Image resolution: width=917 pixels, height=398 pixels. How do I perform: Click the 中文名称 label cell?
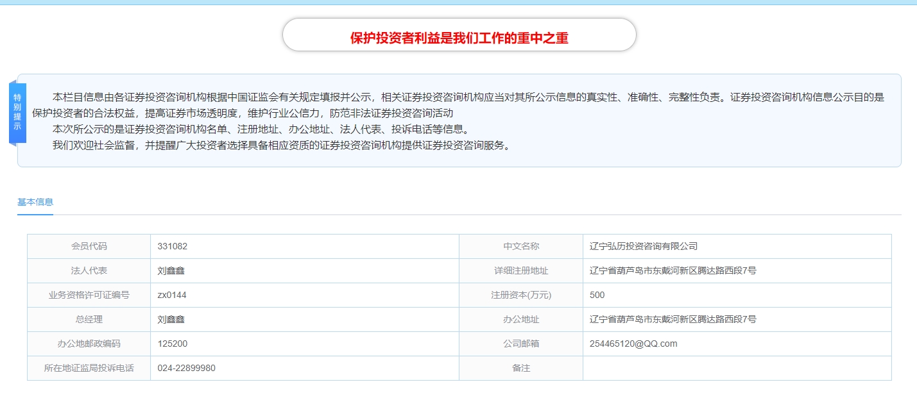[x=521, y=246]
